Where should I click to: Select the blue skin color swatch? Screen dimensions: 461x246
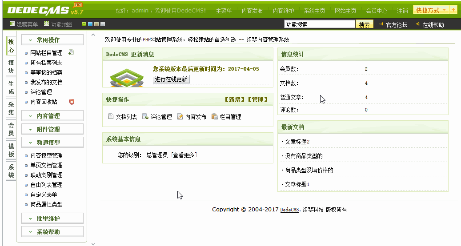click(90, 24)
